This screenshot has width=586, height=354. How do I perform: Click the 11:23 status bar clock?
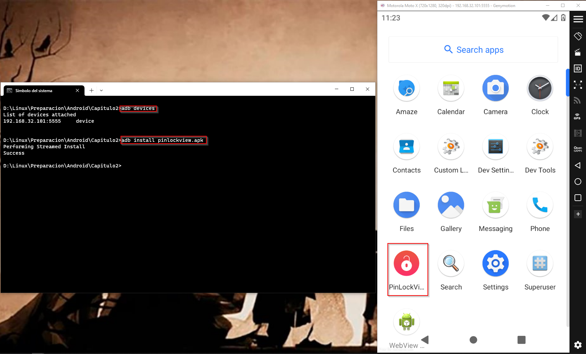tap(391, 18)
